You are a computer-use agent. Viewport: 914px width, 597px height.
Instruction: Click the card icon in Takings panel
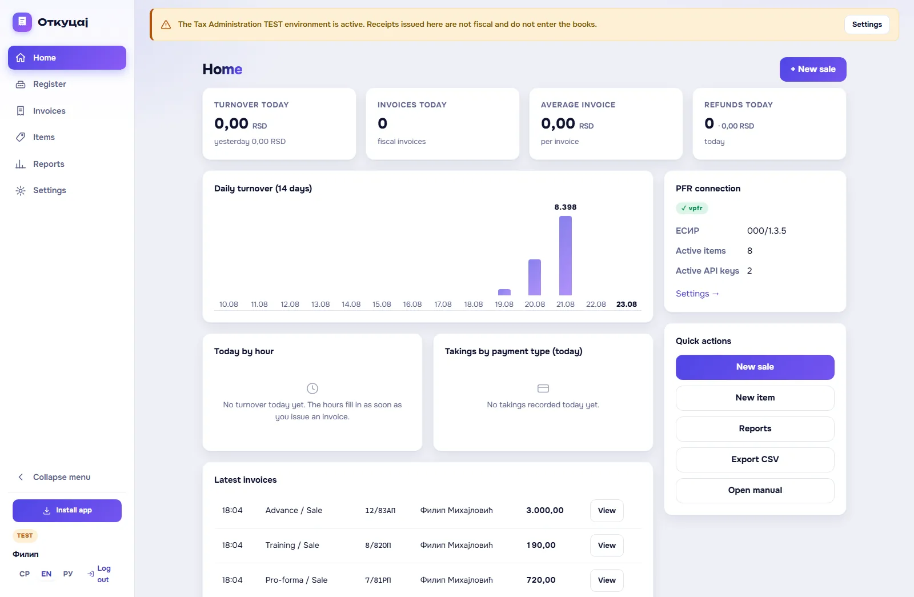[x=543, y=388]
